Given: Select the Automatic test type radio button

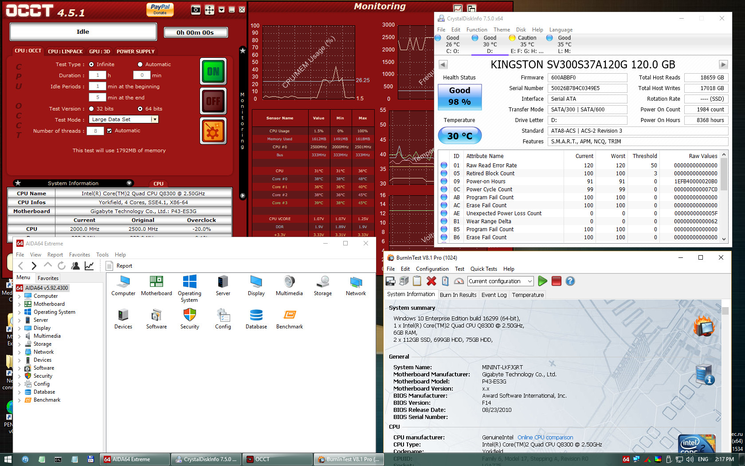Looking at the screenshot, I should click(140, 64).
